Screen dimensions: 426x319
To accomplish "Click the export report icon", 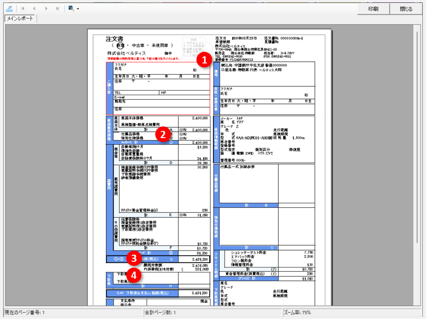I will [9, 8].
